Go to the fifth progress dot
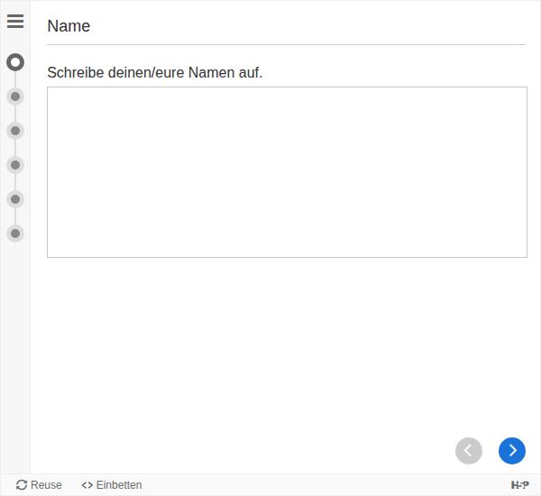541x496 pixels. [x=15, y=199]
